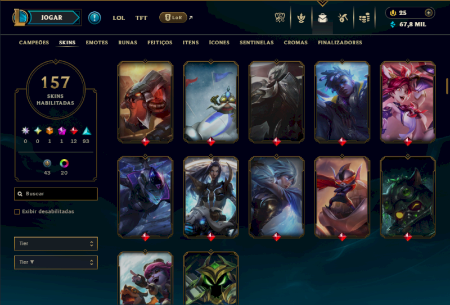
Task: Switch to the Campeões tab
Action: click(34, 43)
